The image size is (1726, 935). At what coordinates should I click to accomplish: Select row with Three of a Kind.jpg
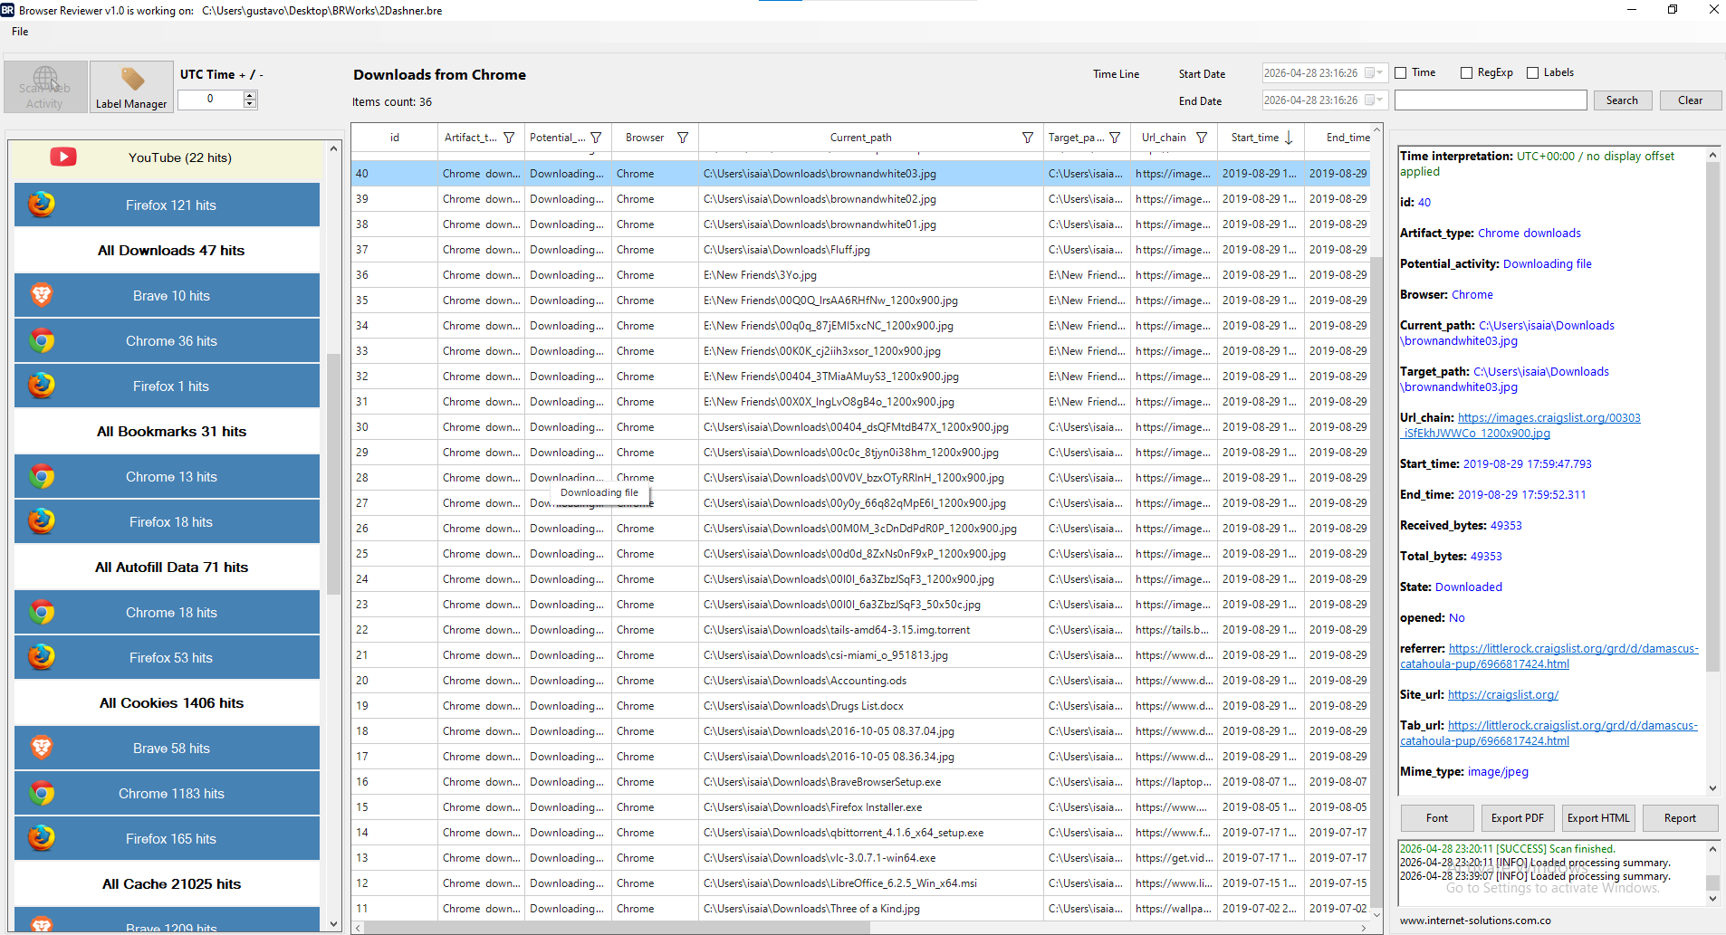[859, 909]
